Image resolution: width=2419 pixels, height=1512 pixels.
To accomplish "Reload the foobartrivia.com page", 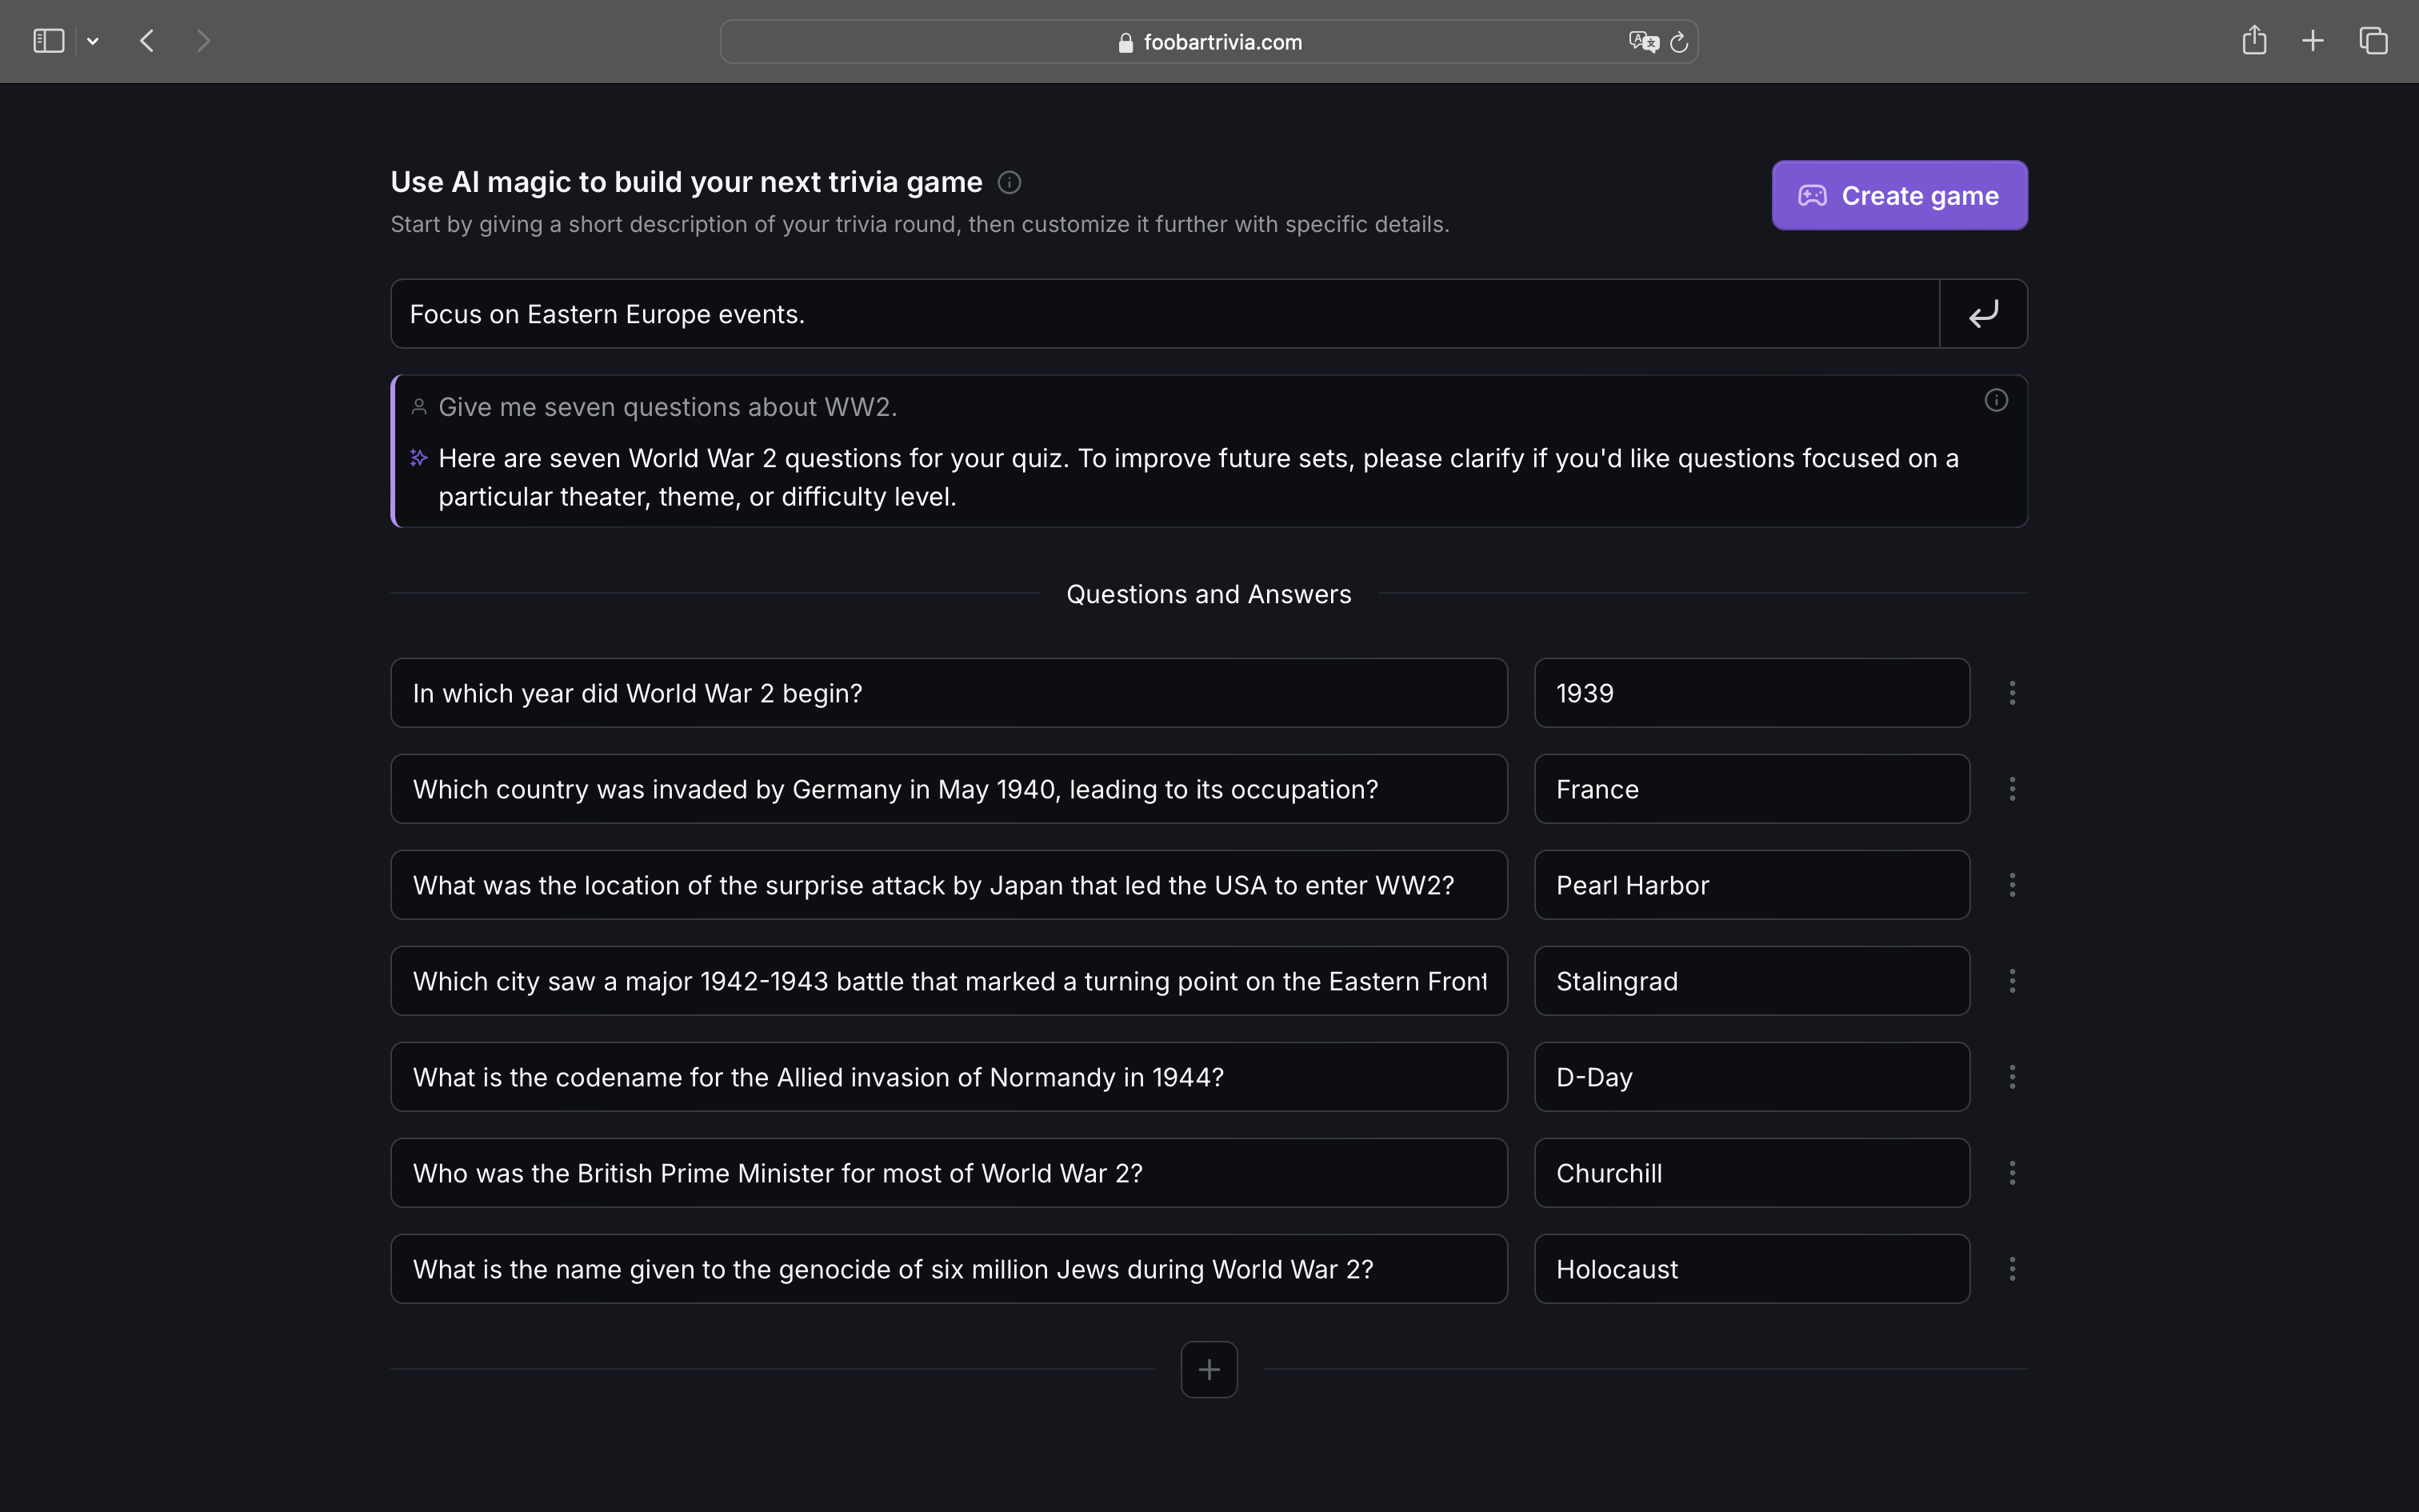I will coord(1677,41).
